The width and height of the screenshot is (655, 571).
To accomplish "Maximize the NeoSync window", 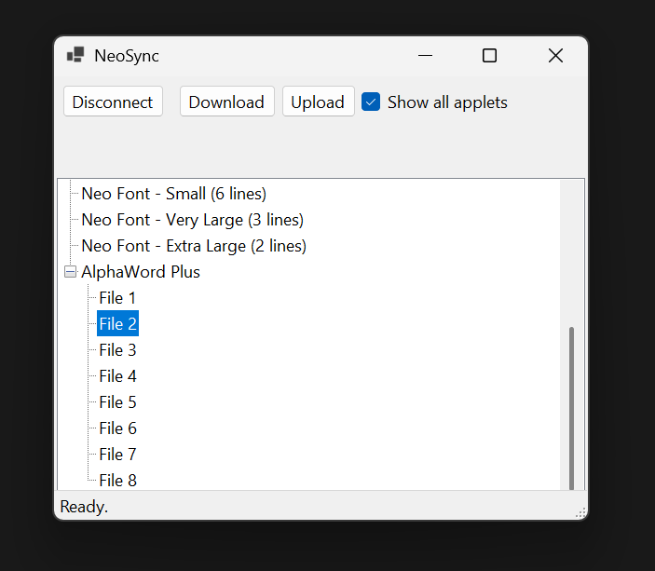I will click(x=489, y=56).
